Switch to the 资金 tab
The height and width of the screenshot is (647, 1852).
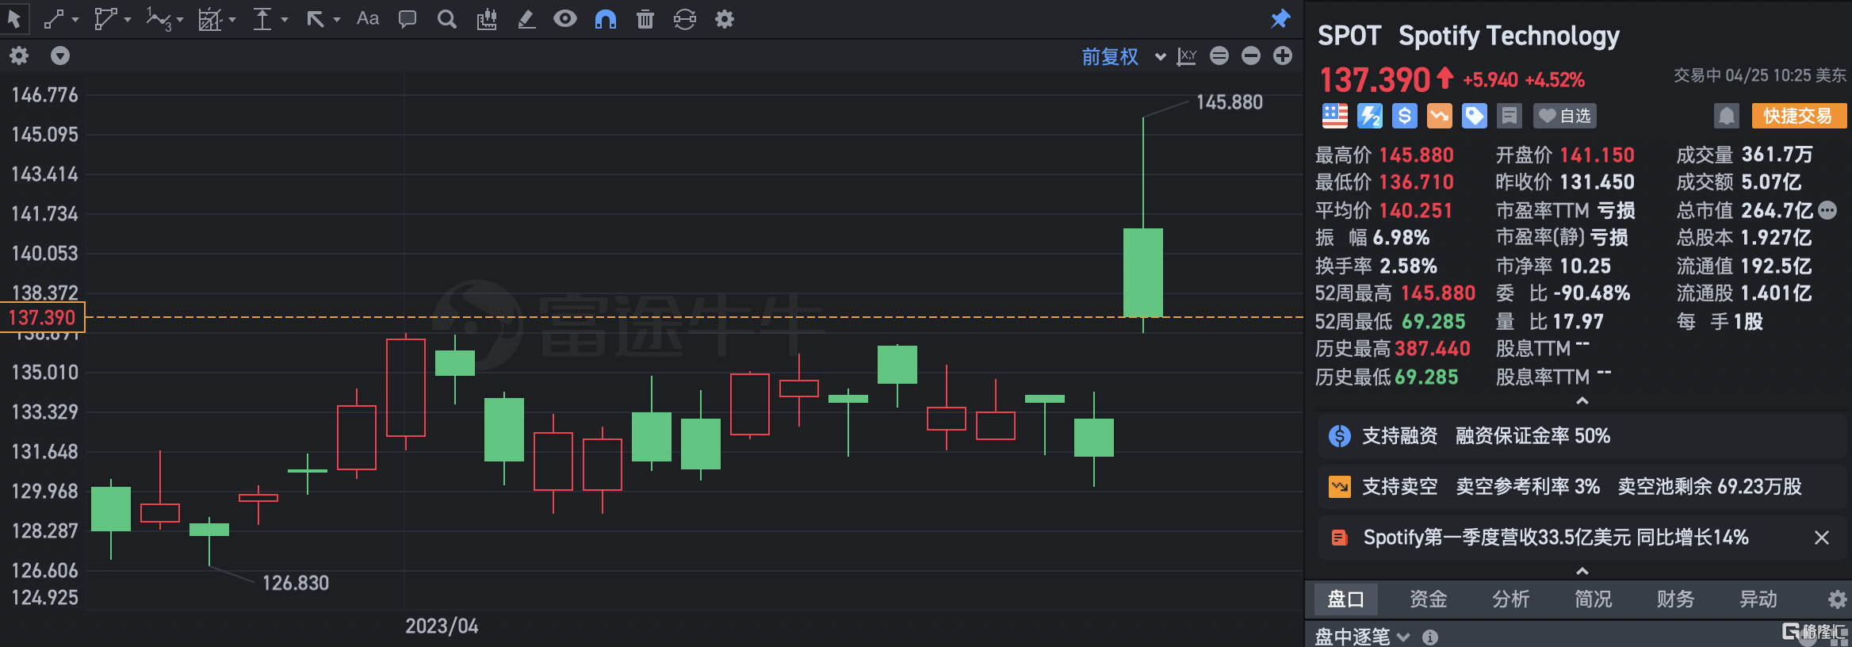pyautogui.click(x=1428, y=599)
